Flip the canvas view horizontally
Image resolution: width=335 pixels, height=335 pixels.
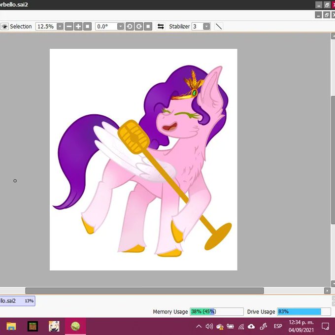click(161, 27)
